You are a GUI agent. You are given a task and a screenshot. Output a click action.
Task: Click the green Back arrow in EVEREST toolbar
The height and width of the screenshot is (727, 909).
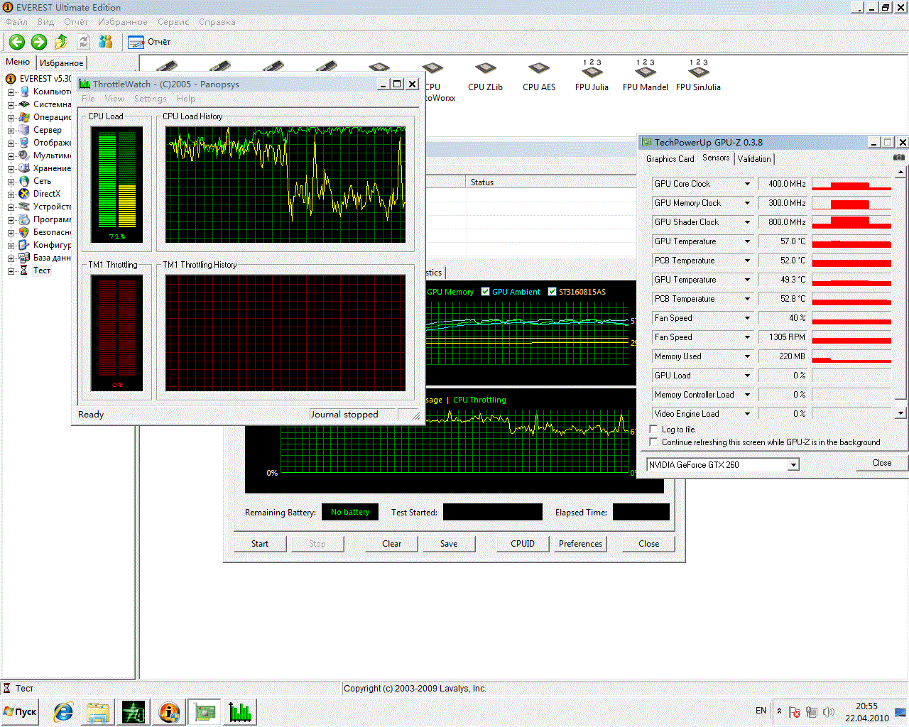(x=17, y=42)
